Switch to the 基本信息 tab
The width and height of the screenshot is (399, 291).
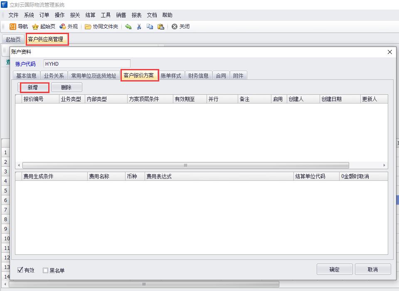26,76
